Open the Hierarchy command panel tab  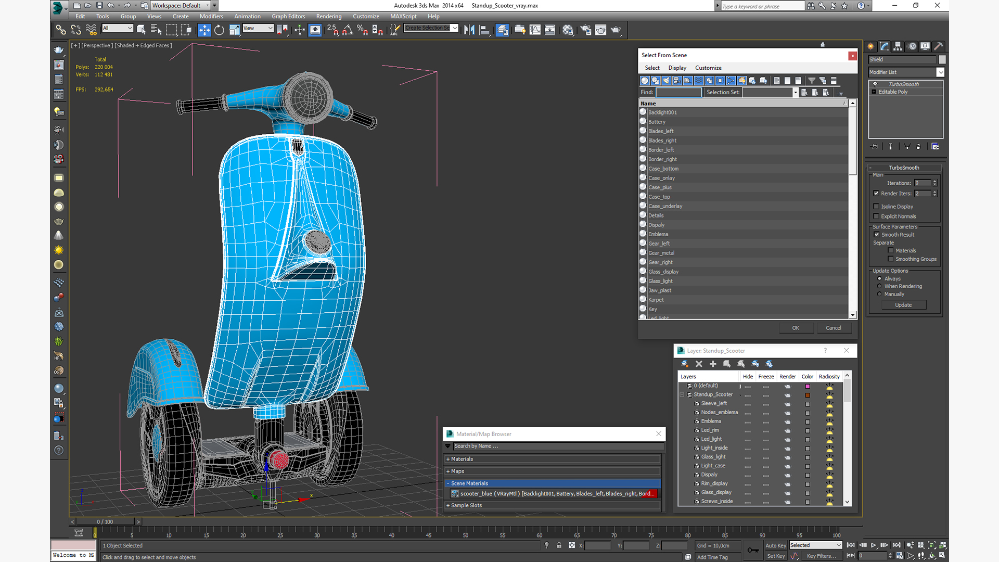898,46
